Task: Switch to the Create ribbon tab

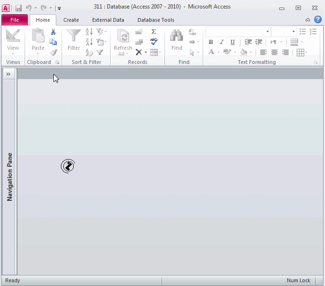Action: pyautogui.click(x=71, y=20)
